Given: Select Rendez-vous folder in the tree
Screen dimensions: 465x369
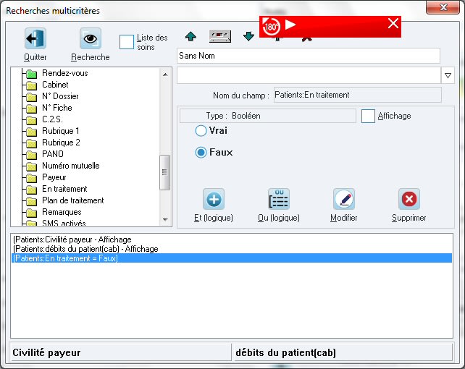Looking at the screenshot, I should [x=65, y=73].
